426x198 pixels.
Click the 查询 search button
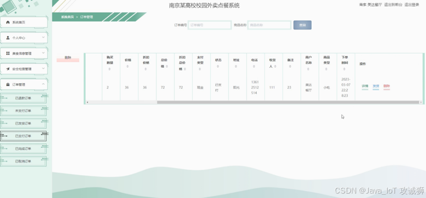(x=302, y=25)
